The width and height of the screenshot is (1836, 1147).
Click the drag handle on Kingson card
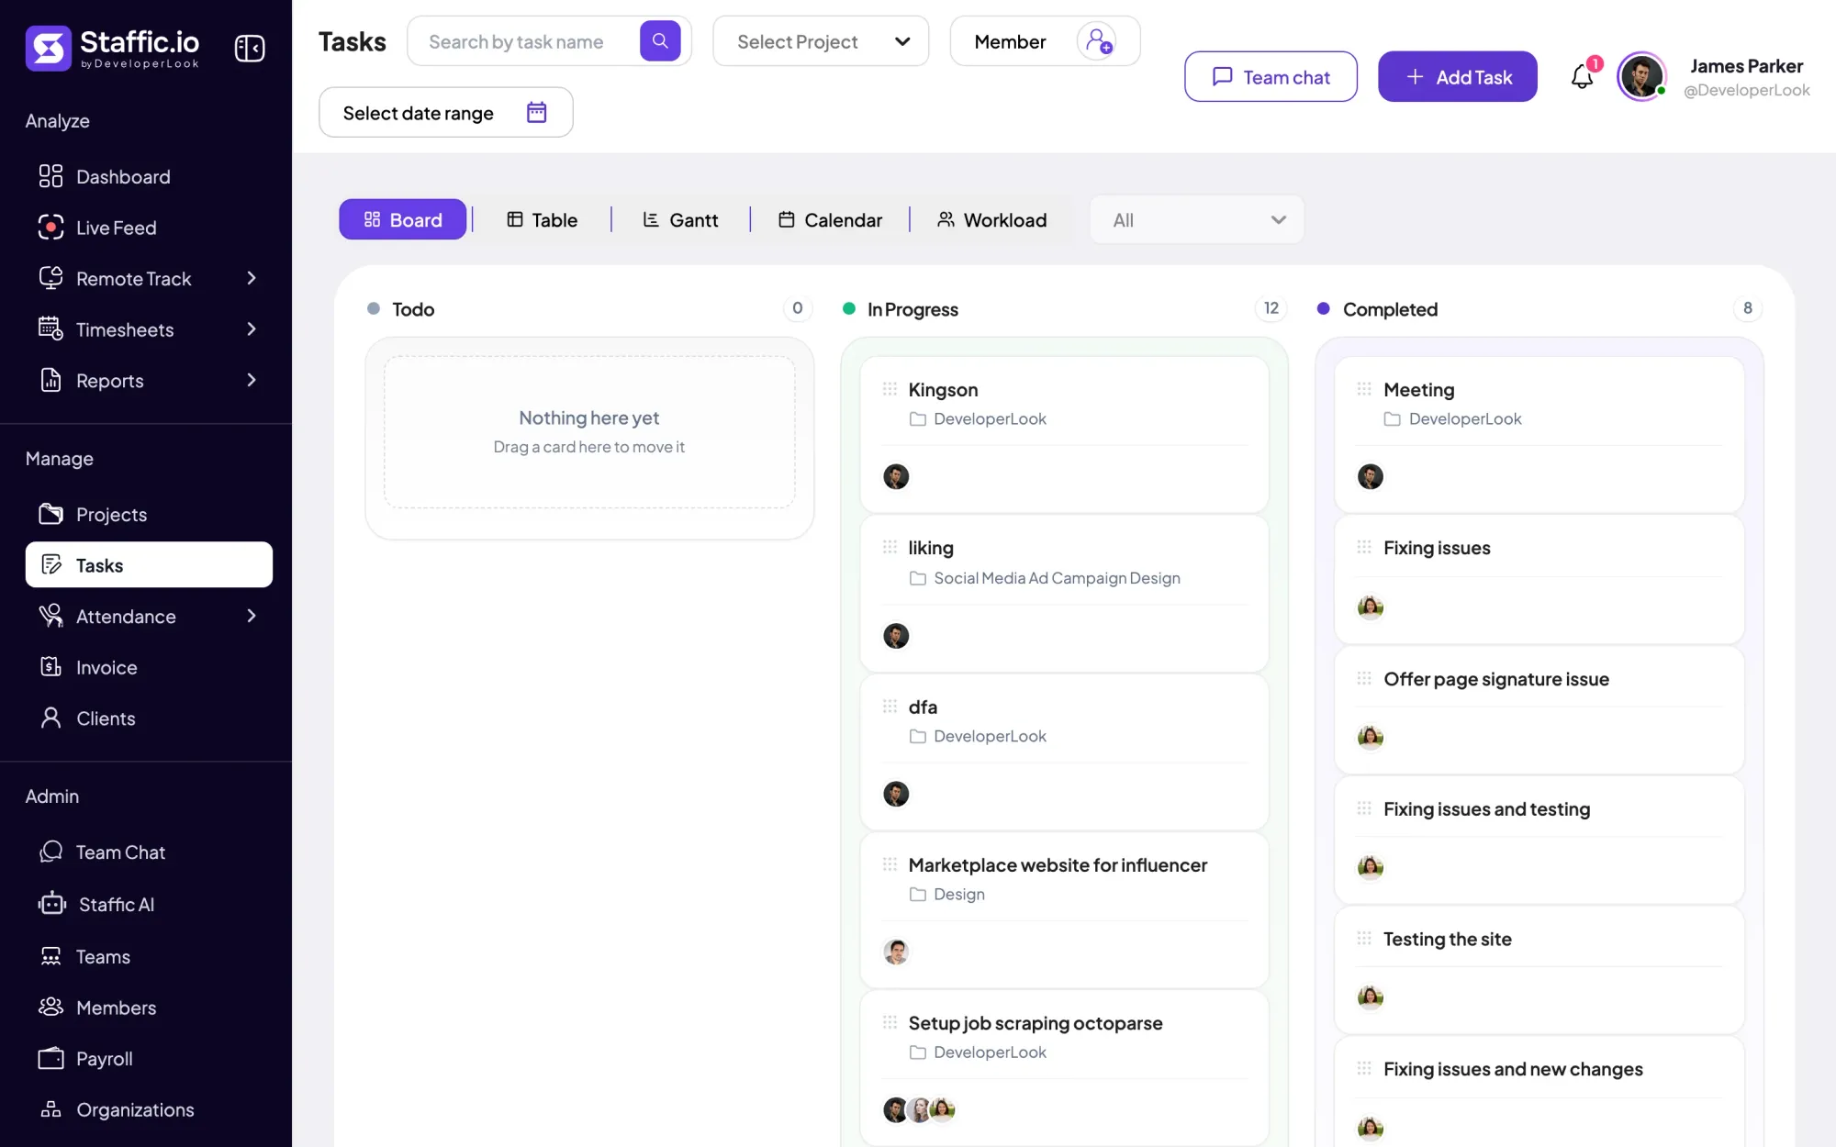pos(890,389)
